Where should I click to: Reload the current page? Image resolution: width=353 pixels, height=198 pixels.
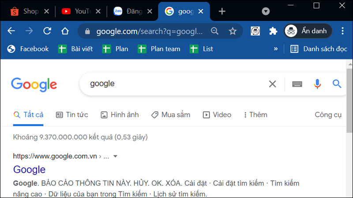pyautogui.click(x=47, y=31)
